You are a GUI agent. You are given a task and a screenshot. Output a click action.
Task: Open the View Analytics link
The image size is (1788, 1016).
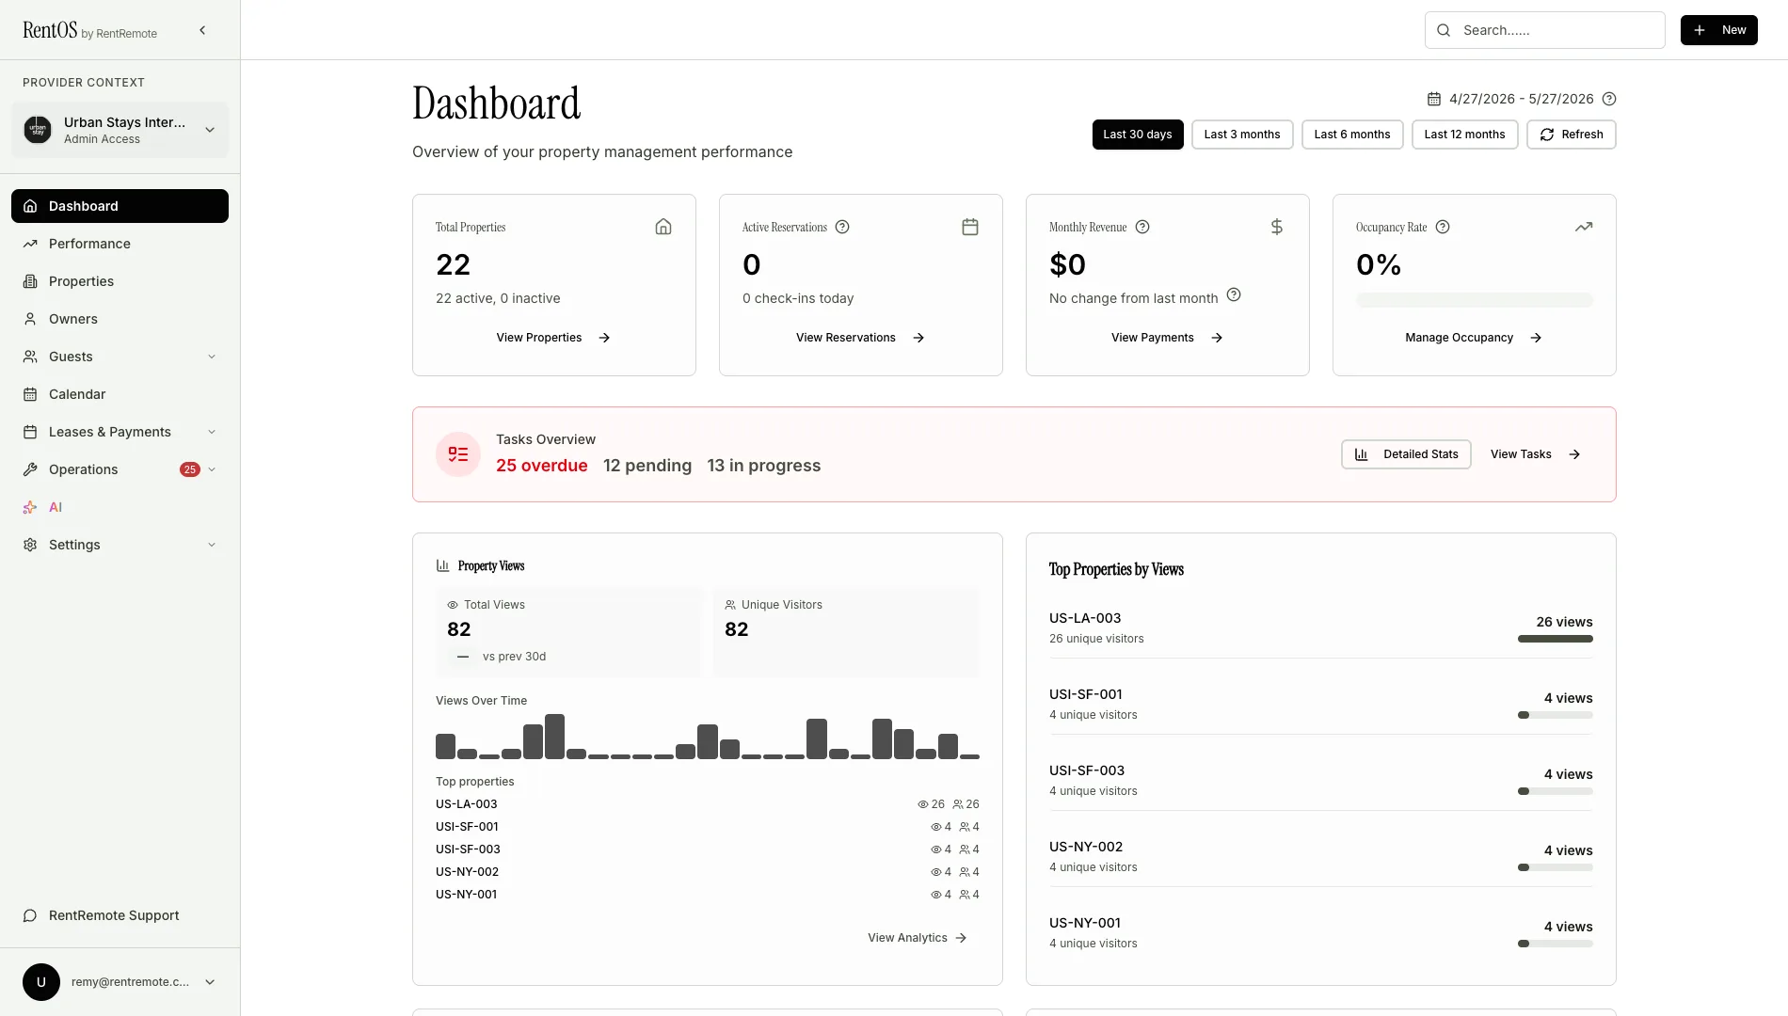(x=918, y=938)
